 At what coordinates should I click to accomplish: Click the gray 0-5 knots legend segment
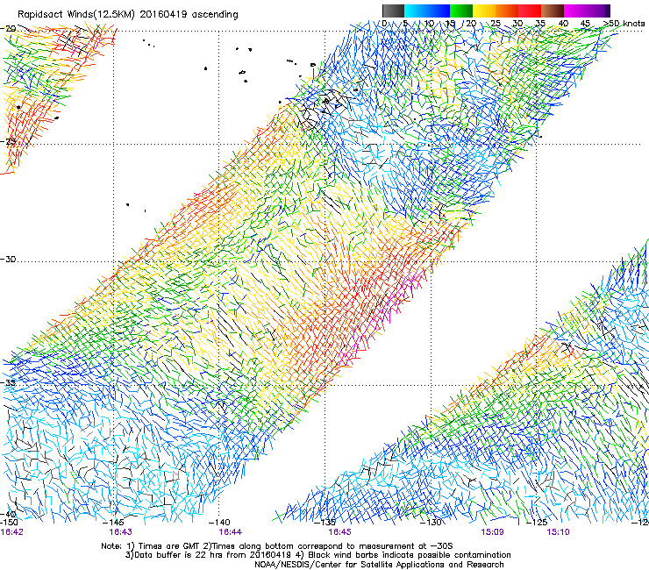click(393, 11)
